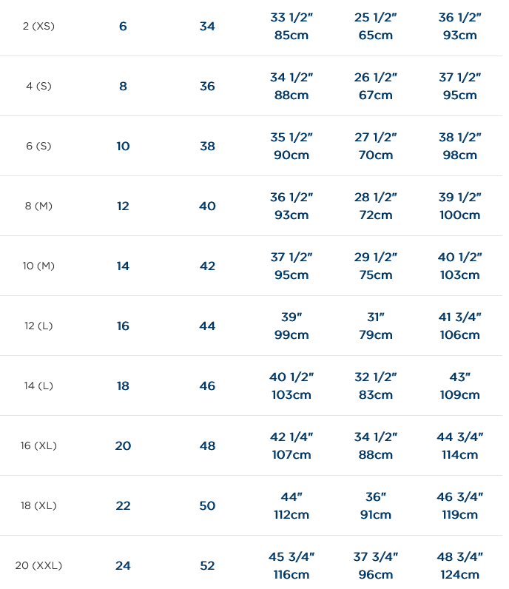Click the 10 (M) size label
The height and width of the screenshot is (589, 509).
click(x=38, y=266)
